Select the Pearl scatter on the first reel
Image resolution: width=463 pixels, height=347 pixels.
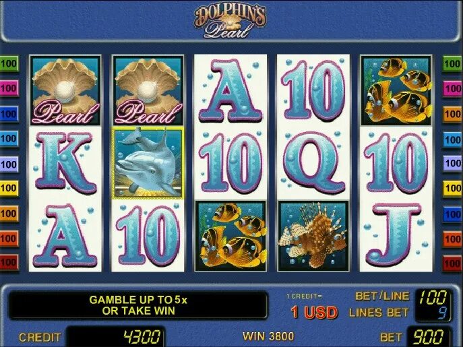(65, 90)
